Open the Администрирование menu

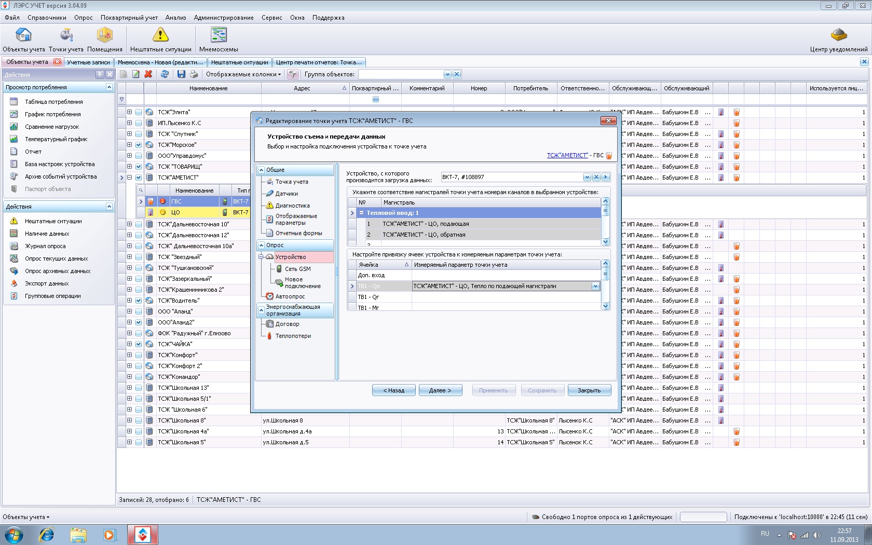(224, 18)
